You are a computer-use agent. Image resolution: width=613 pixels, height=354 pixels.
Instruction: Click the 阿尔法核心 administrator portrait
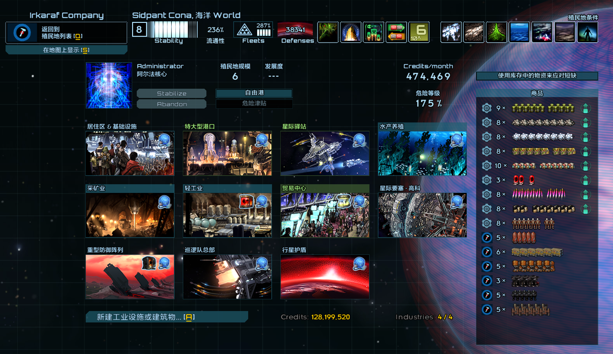point(109,85)
